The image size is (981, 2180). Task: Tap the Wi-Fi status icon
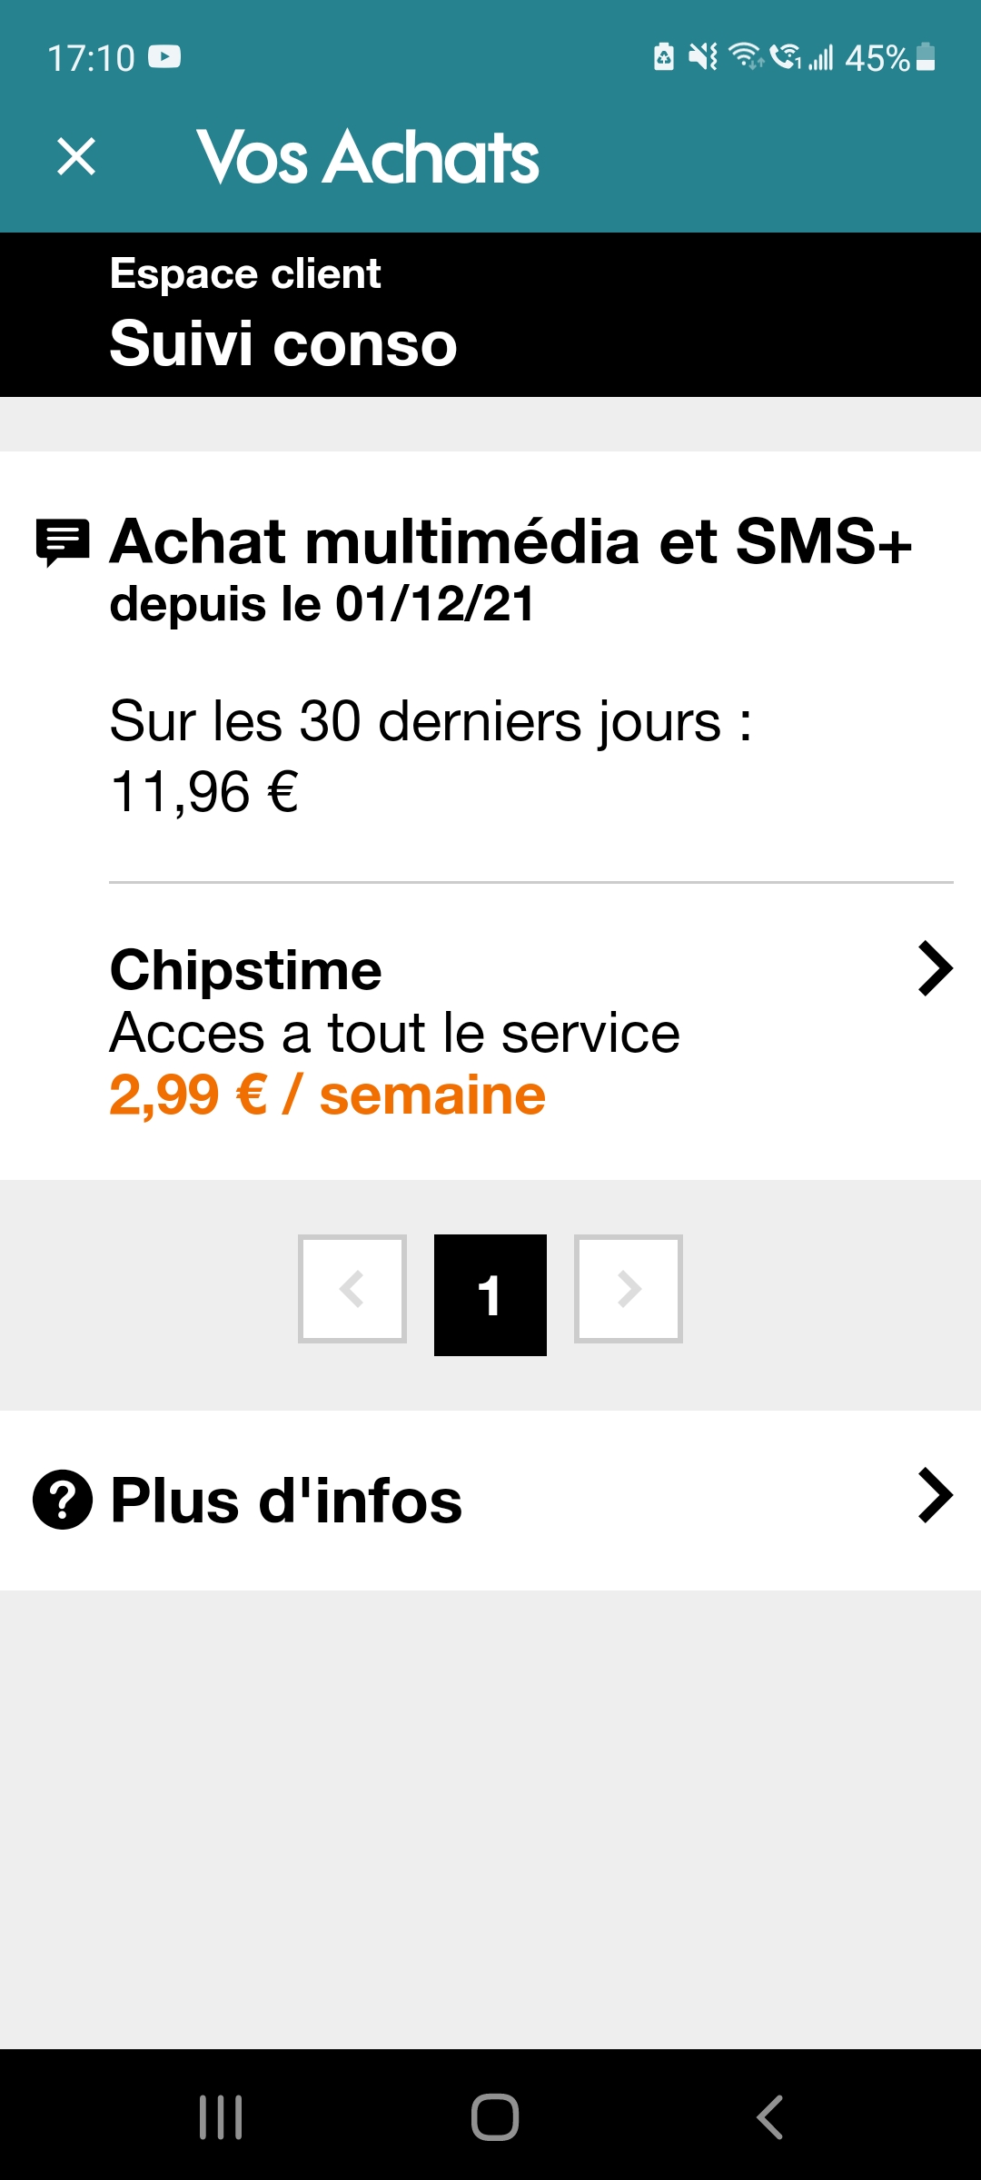pyautogui.click(x=746, y=57)
